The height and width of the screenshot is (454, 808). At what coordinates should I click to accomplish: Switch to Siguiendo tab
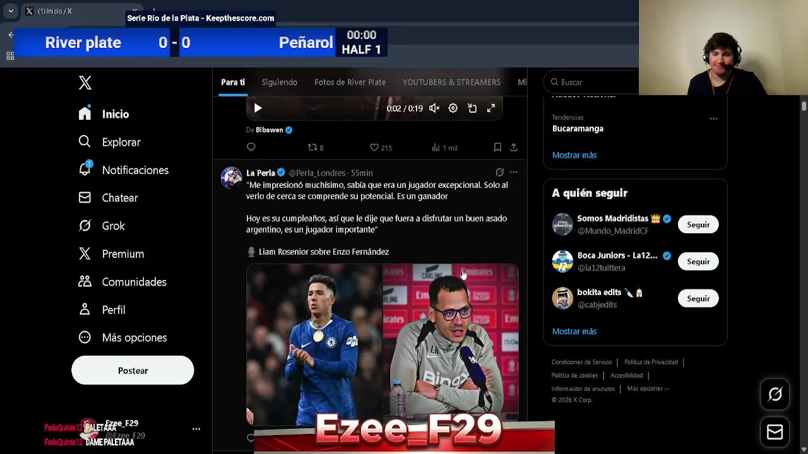[x=279, y=82]
